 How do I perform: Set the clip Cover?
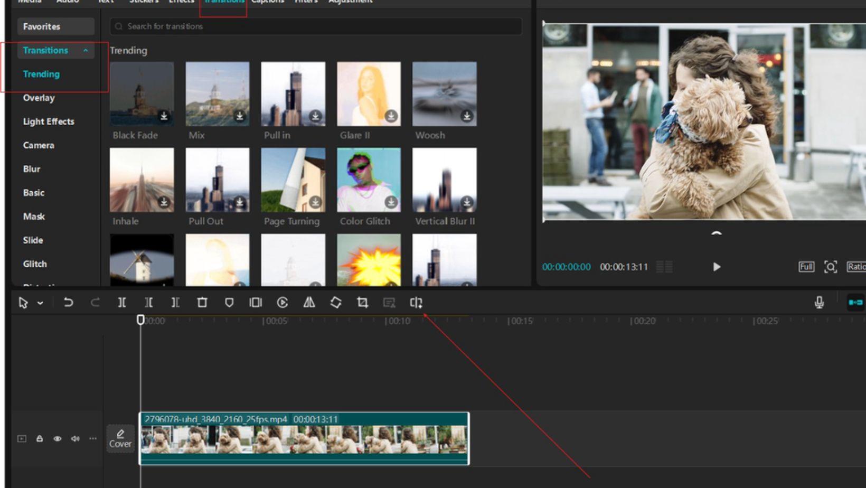pyautogui.click(x=120, y=439)
